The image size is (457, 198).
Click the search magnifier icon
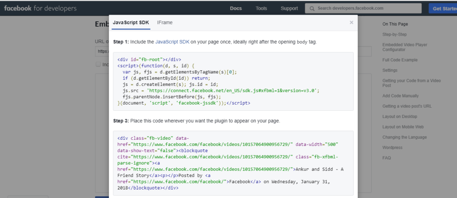pos(312,8)
